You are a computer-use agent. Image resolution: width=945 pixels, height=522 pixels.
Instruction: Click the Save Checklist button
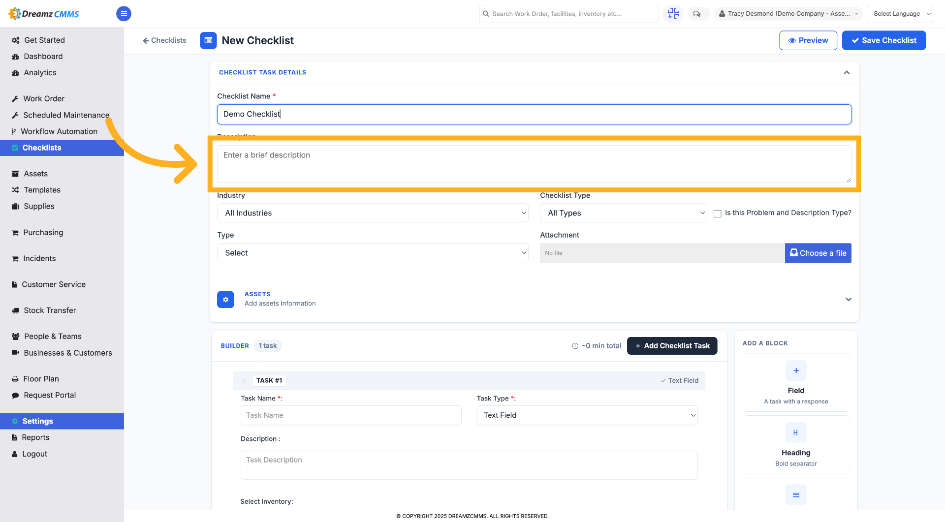click(884, 40)
